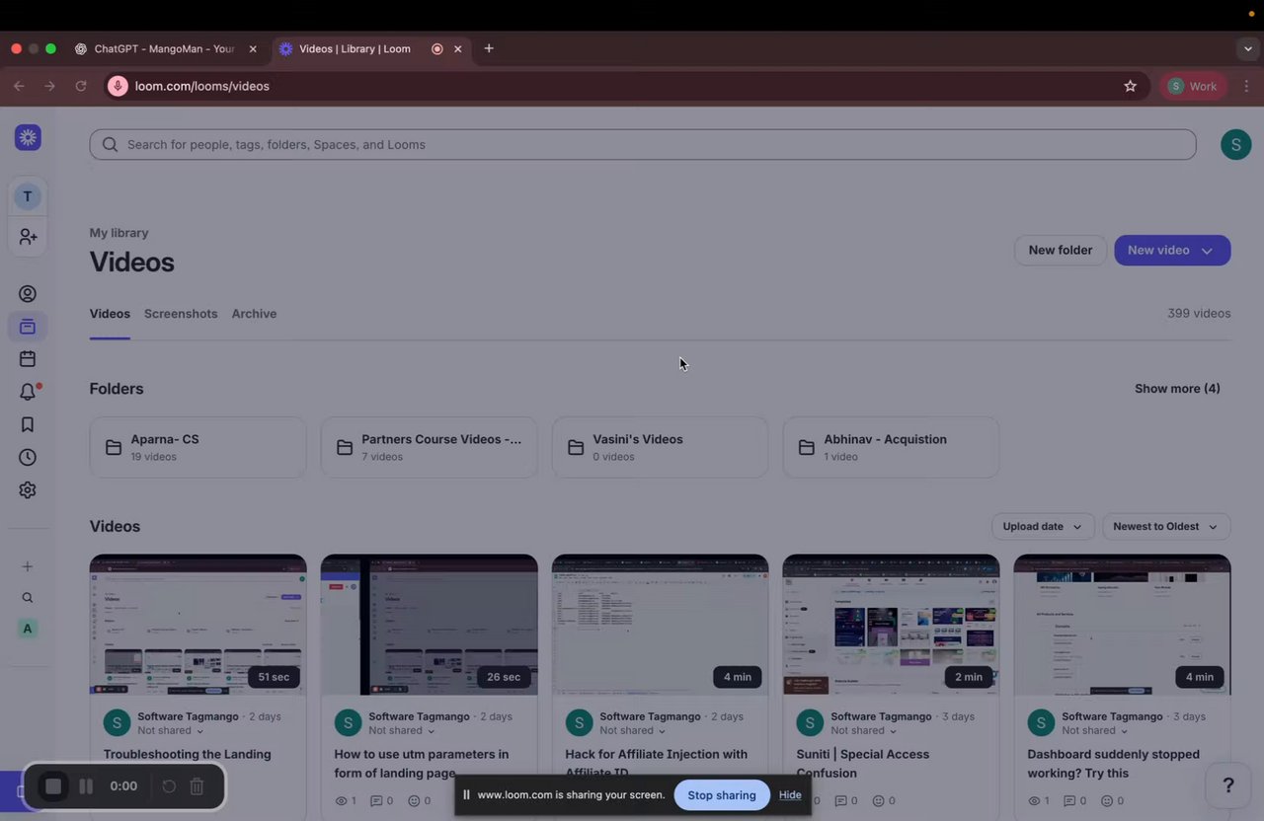Click the Loom logo in sidebar
The height and width of the screenshot is (821, 1264).
pos(28,137)
